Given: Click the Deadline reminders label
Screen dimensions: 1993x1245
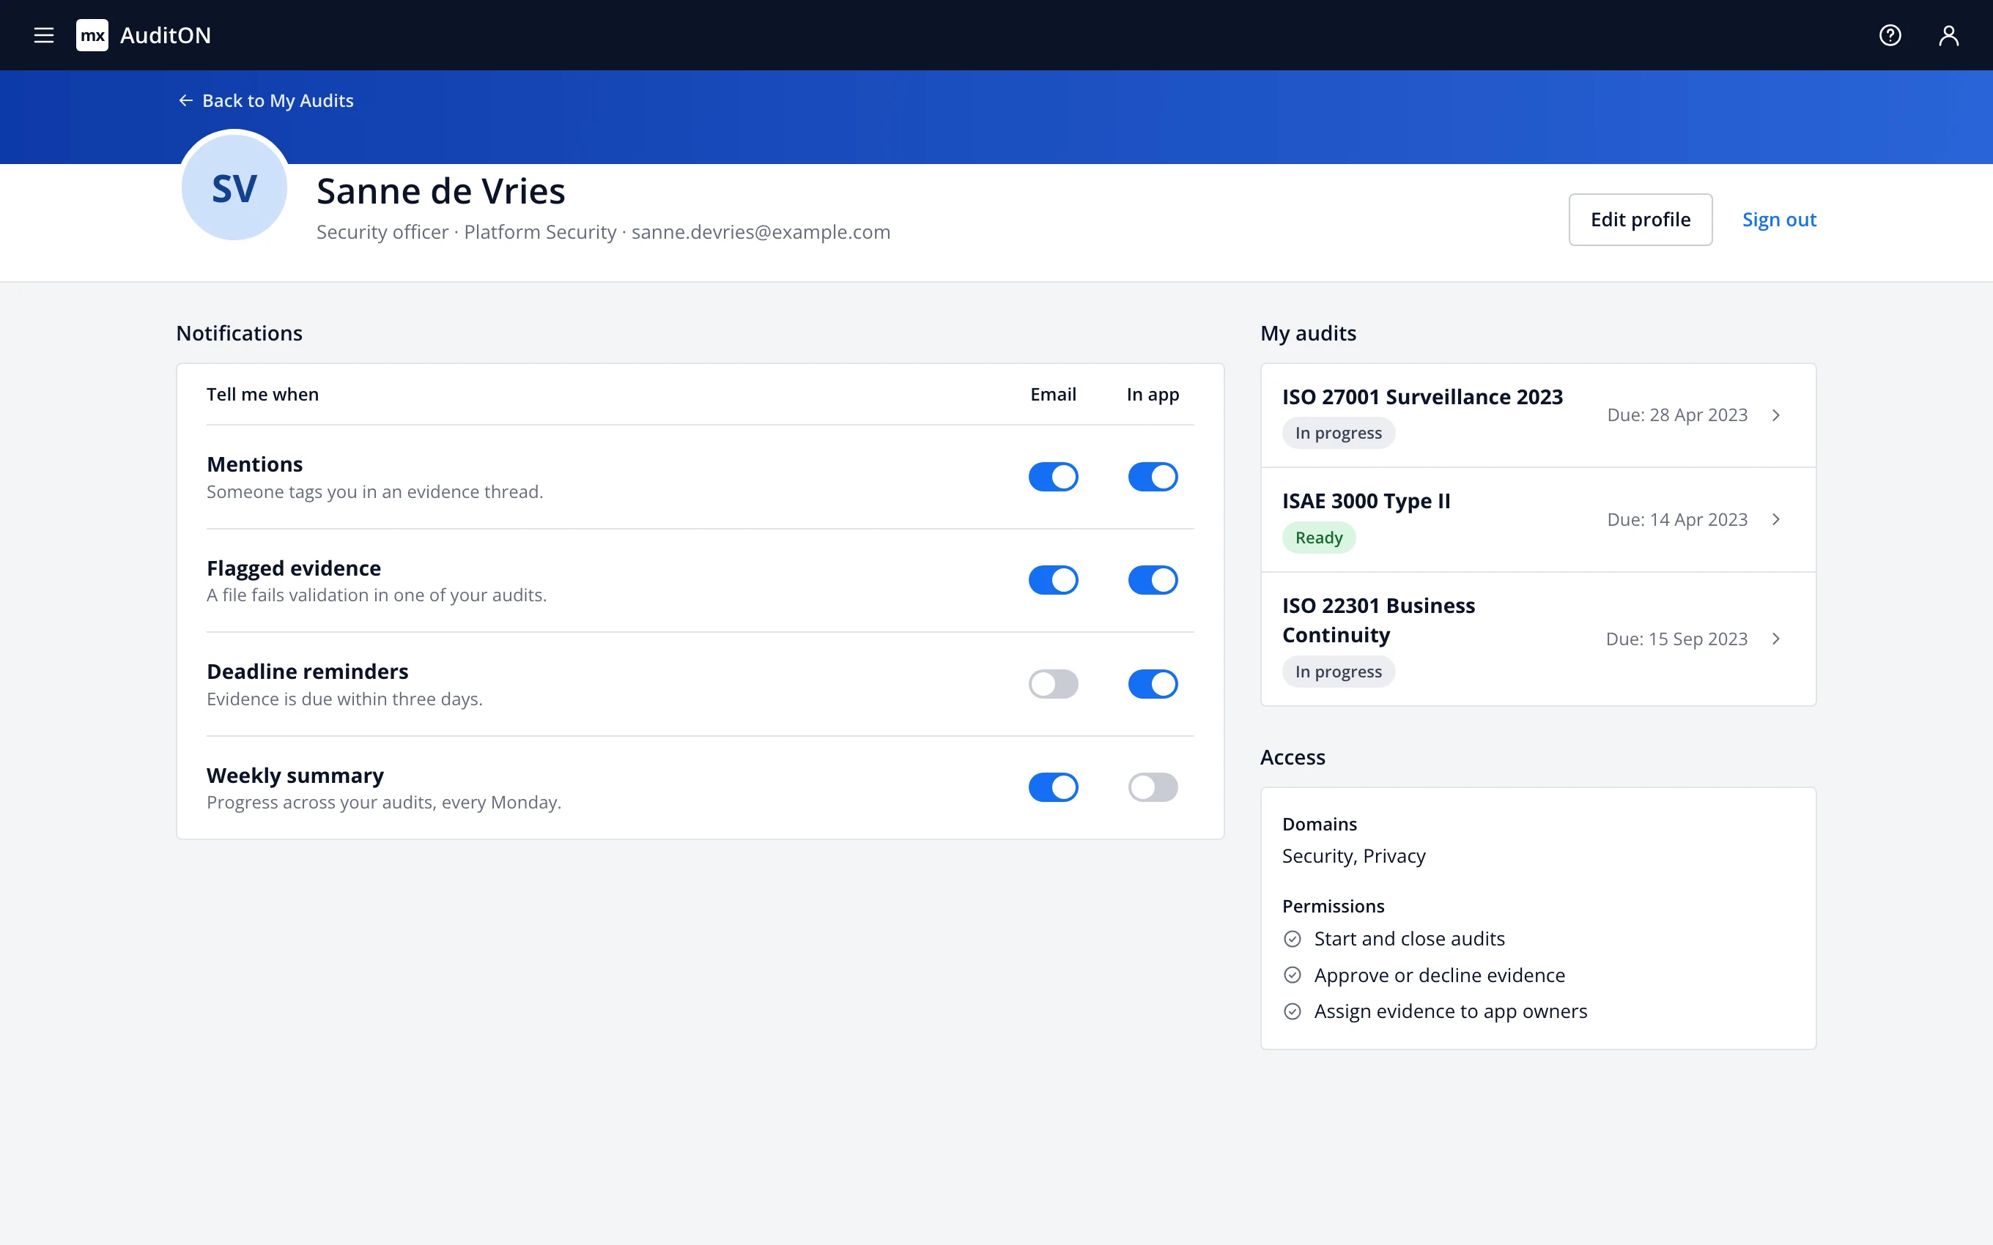Looking at the screenshot, I should pos(307,672).
